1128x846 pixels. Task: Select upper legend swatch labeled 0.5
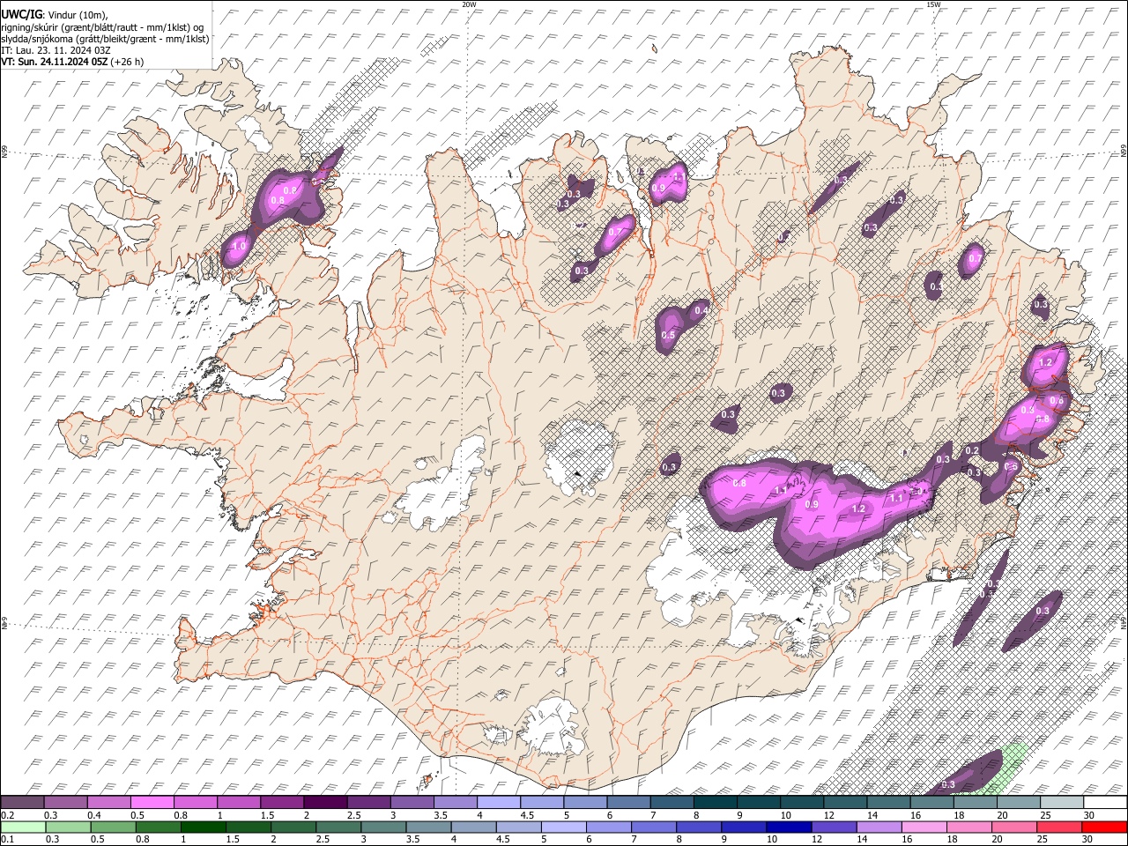click(x=152, y=802)
